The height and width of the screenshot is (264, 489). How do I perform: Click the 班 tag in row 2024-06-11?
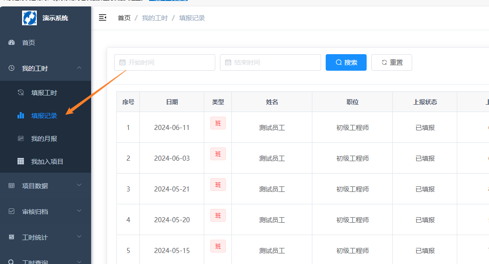(218, 124)
